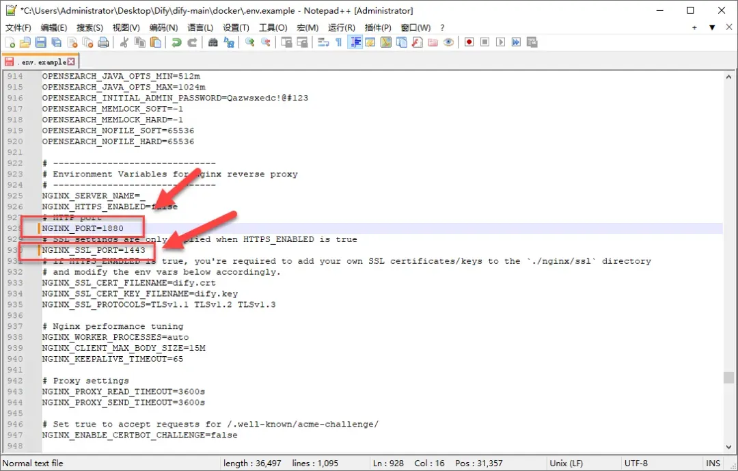Toggle word wrap toolbar button
Screen dimensions: 738x471
click(x=323, y=42)
